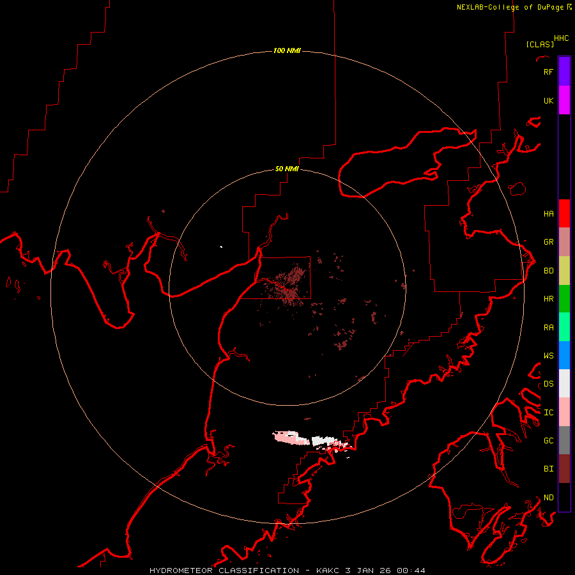Screen dimensions: 575x575
Task: Select the WS blue legend swatch
Action: pyautogui.click(x=564, y=355)
